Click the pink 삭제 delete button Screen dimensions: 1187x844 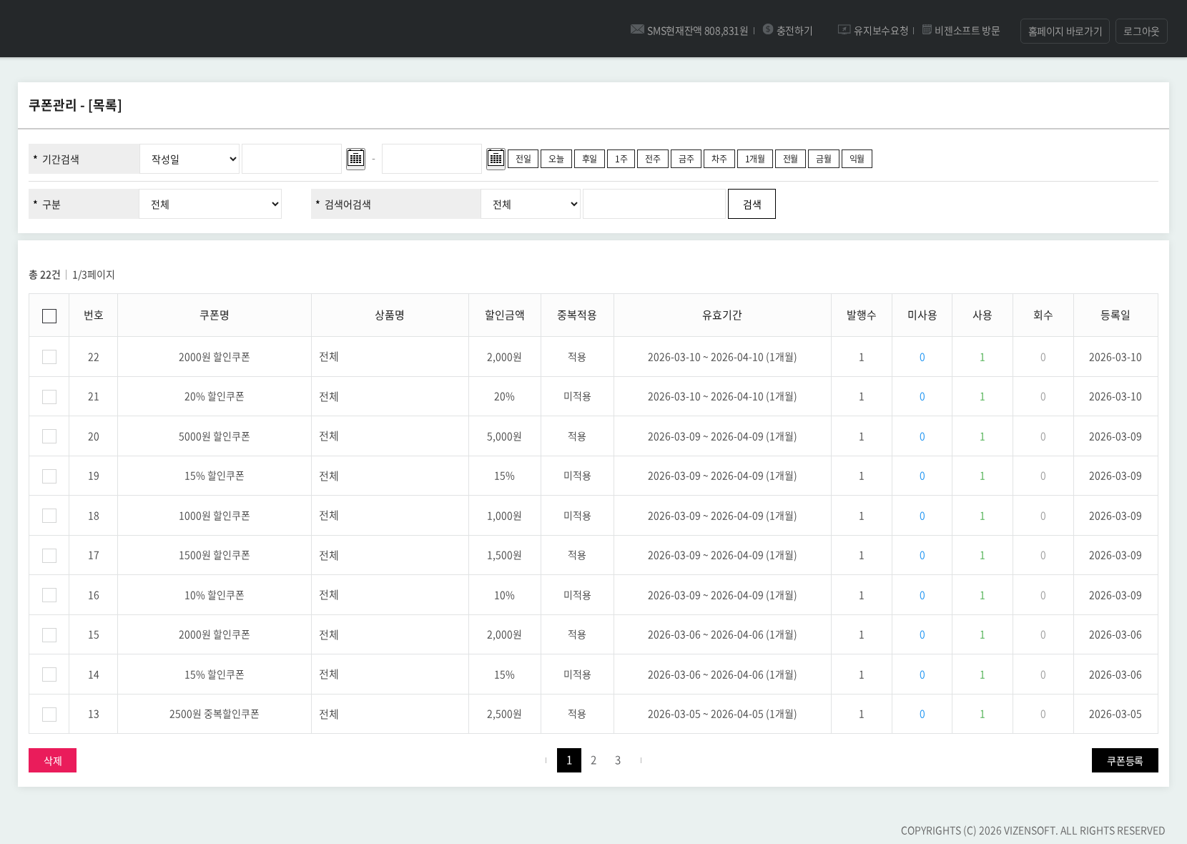pyautogui.click(x=52, y=760)
